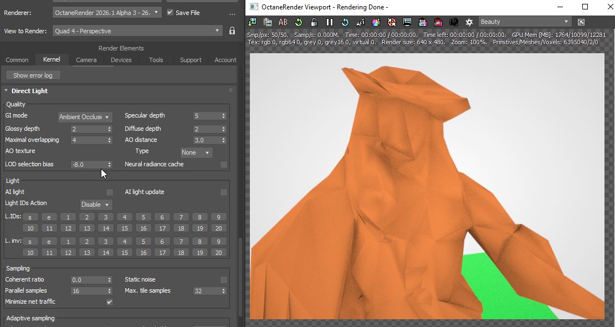Image resolution: width=615 pixels, height=327 pixels.
Task: Click the Coherent ratio value field
Action: click(88, 280)
